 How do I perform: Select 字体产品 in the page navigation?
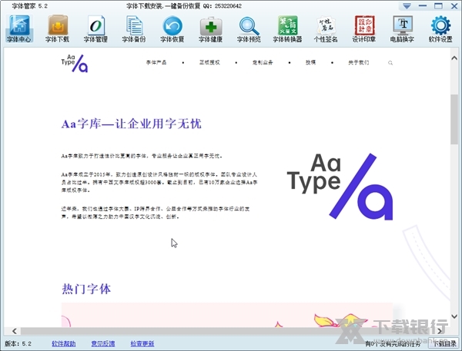tap(156, 62)
